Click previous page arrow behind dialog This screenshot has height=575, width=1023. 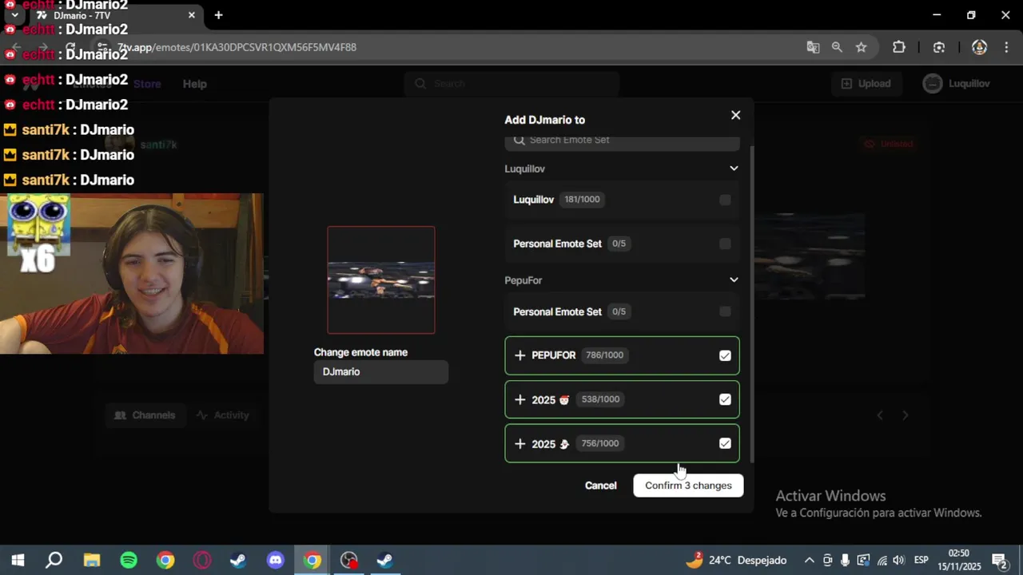tap(880, 415)
